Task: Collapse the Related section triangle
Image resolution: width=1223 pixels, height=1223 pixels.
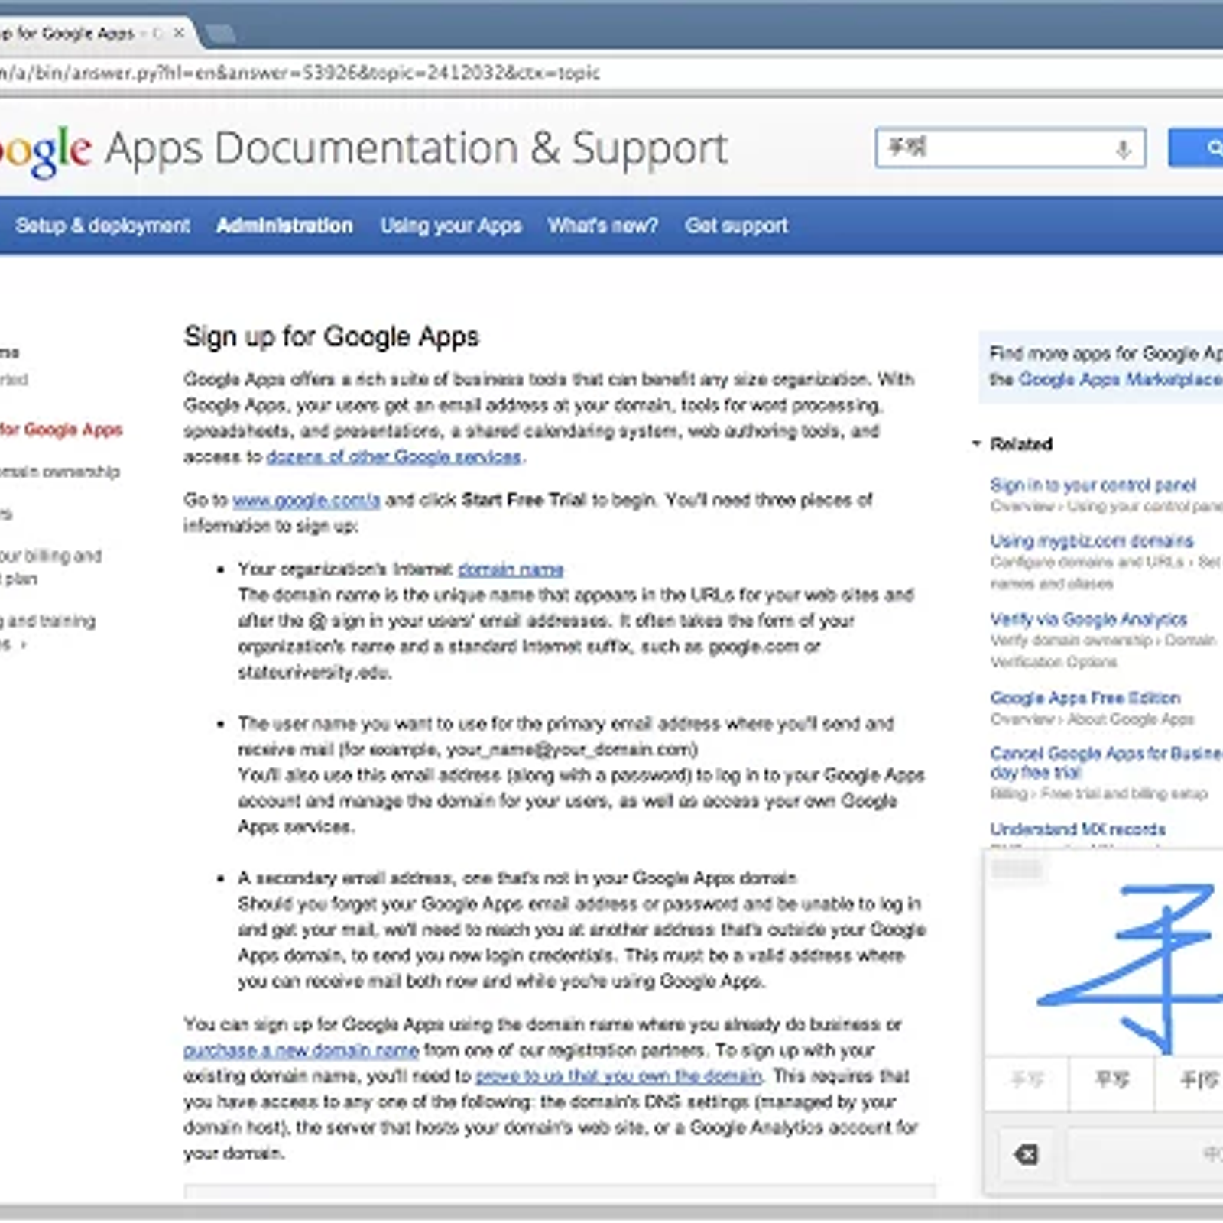Action: [976, 443]
